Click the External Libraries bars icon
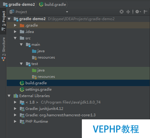This screenshot has height=138, width=150. click(16, 96)
